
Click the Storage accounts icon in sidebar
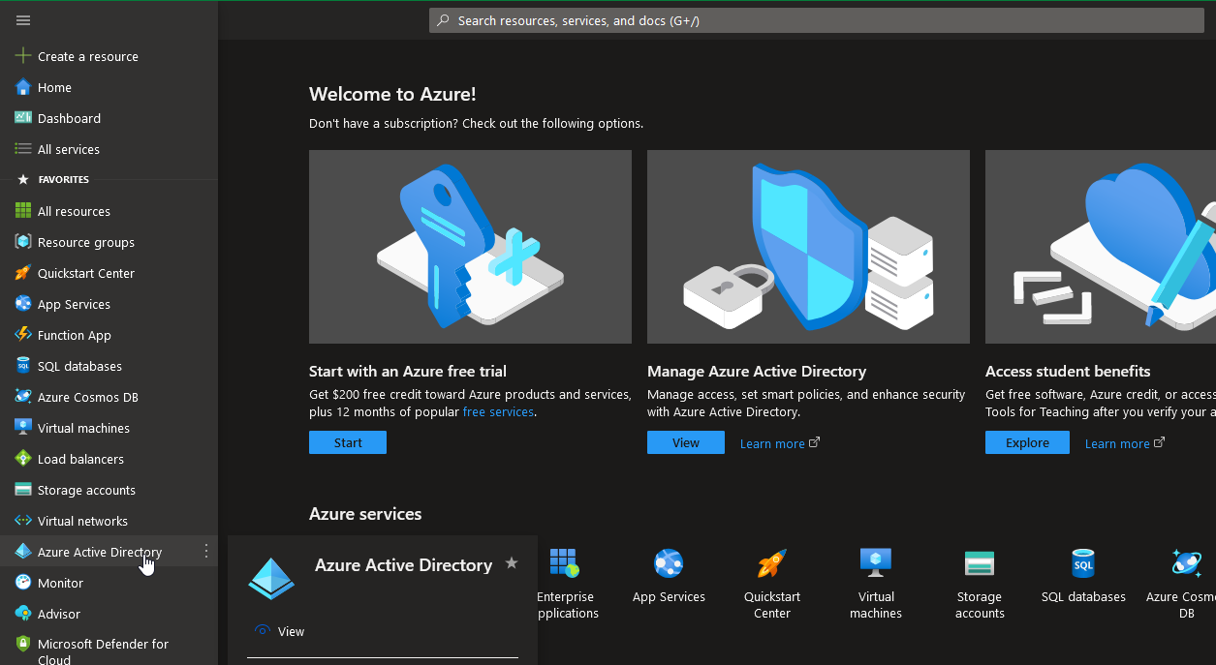coord(23,490)
